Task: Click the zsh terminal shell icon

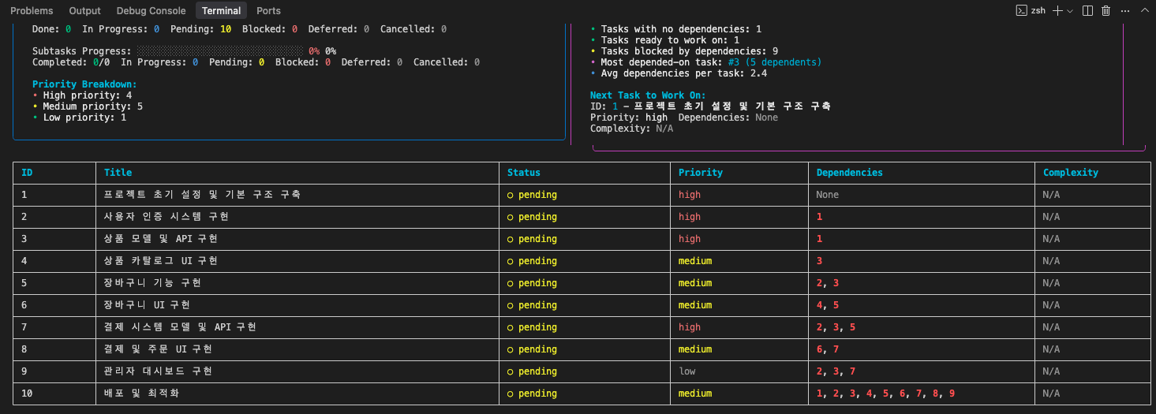Action: click(1021, 10)
